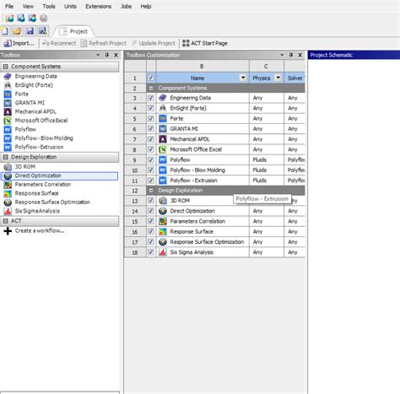Select Mechanical APDL in the Toolbox
400x394 pixels.
(35, 111)
